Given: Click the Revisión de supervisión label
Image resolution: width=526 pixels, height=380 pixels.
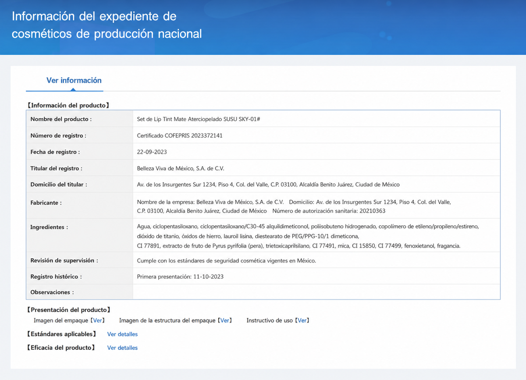Looking at the screenshot, I should pos(64,260).
